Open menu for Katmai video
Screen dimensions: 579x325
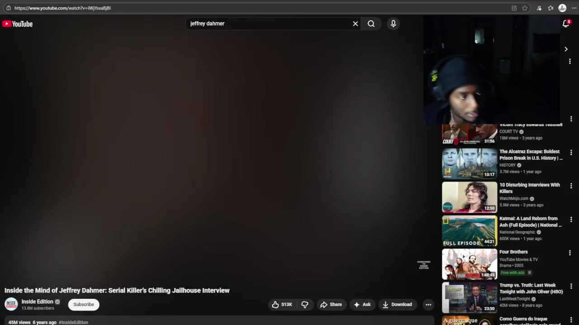pyautogui.click(x=571, y=219)
